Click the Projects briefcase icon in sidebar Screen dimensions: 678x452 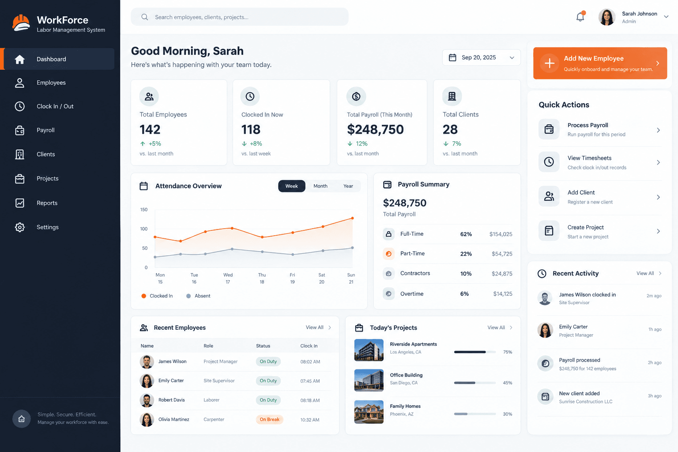click(20, 179)
